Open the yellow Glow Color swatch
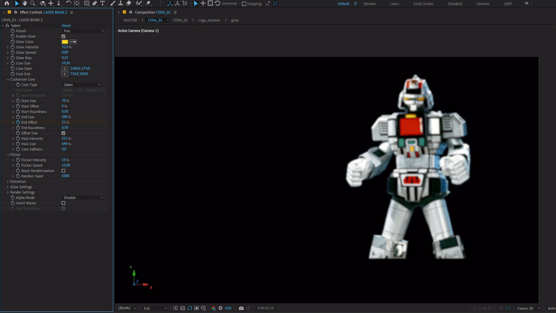The width and height of the screenshot is (556, 313). (x=65, y=42)
